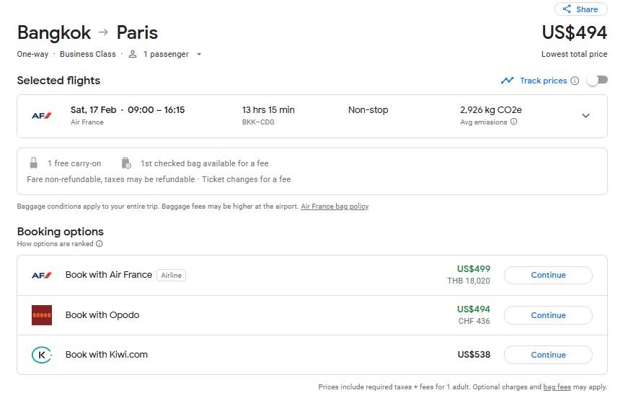The width and height of the screenshot is (628, 403).
Task: Continue booking with Opodo
Action: tap(548, 315)
